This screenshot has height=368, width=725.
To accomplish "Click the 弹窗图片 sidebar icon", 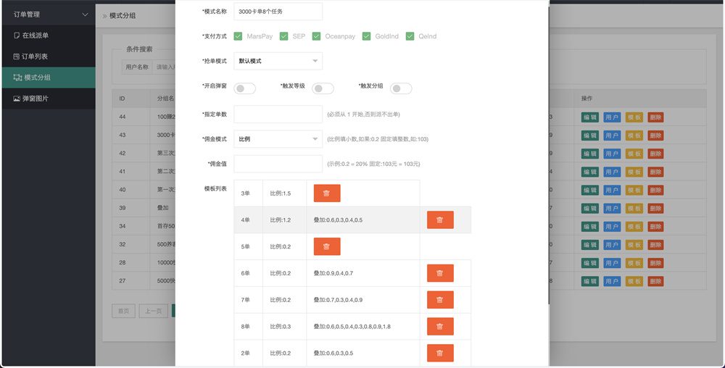I will (x=17, y=99).
